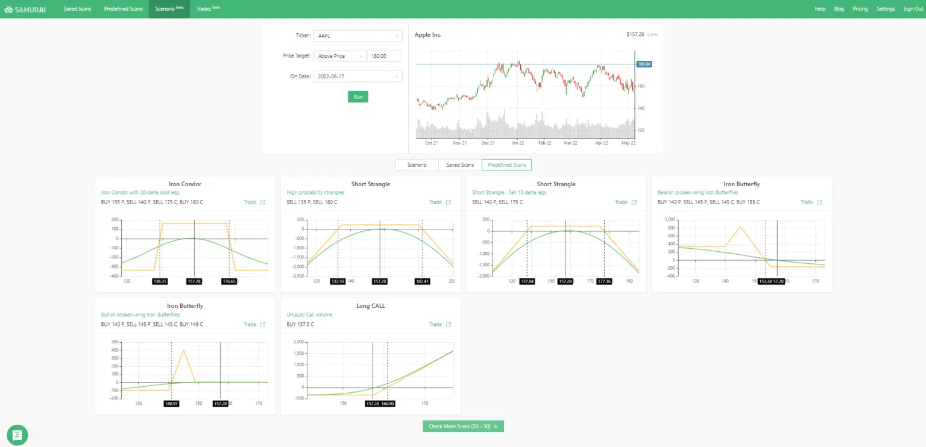Image resolution: width=926 pixels, height=447 pixels.
Task: Click the 180.00 price level marker
Action: pyautogui.click(x=644, y=64)
